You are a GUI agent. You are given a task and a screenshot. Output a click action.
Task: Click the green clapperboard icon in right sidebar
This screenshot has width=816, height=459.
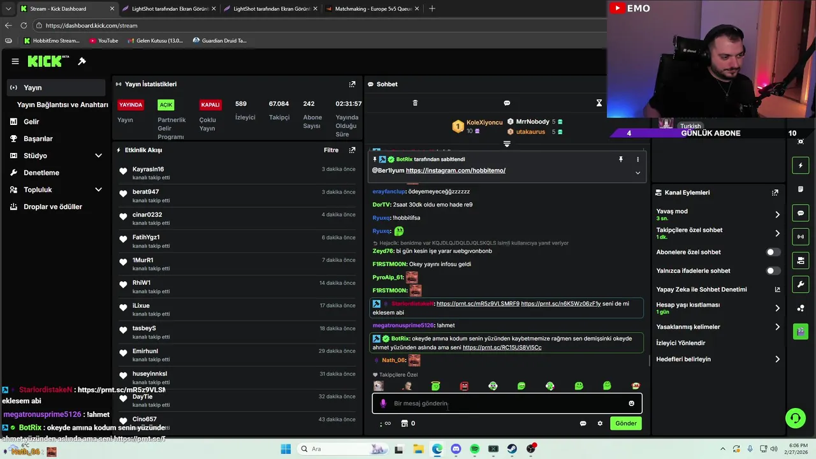tap(801, 331)
